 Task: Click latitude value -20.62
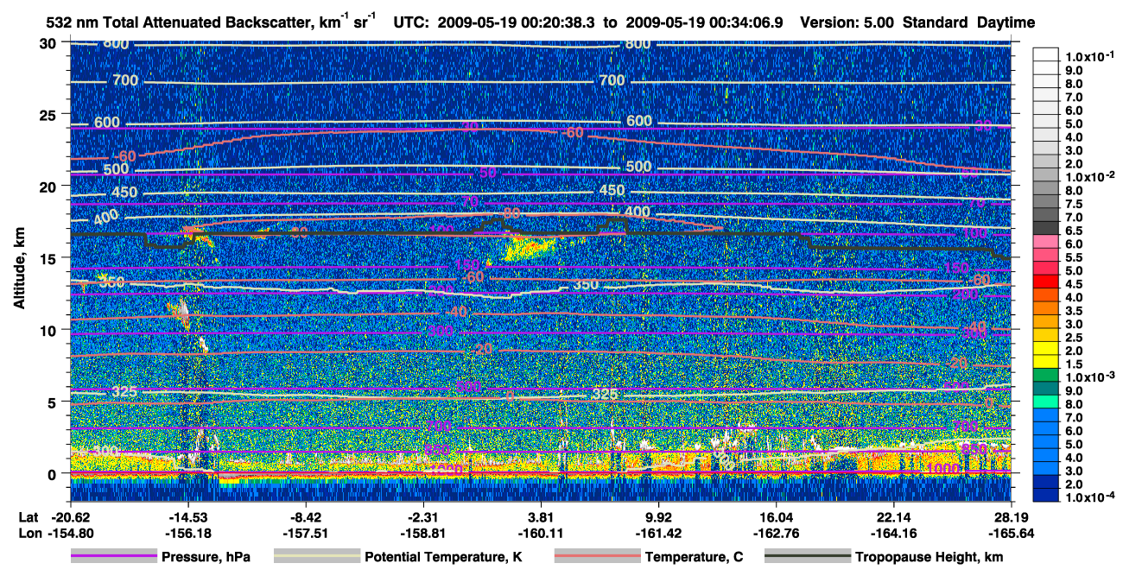tap(70, 516)
